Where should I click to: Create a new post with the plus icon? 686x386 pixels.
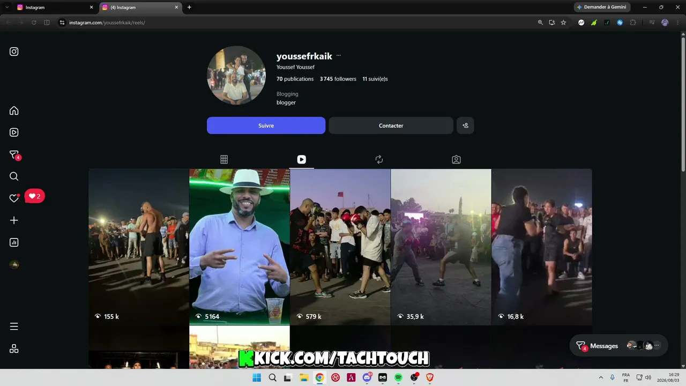[14, 220]
